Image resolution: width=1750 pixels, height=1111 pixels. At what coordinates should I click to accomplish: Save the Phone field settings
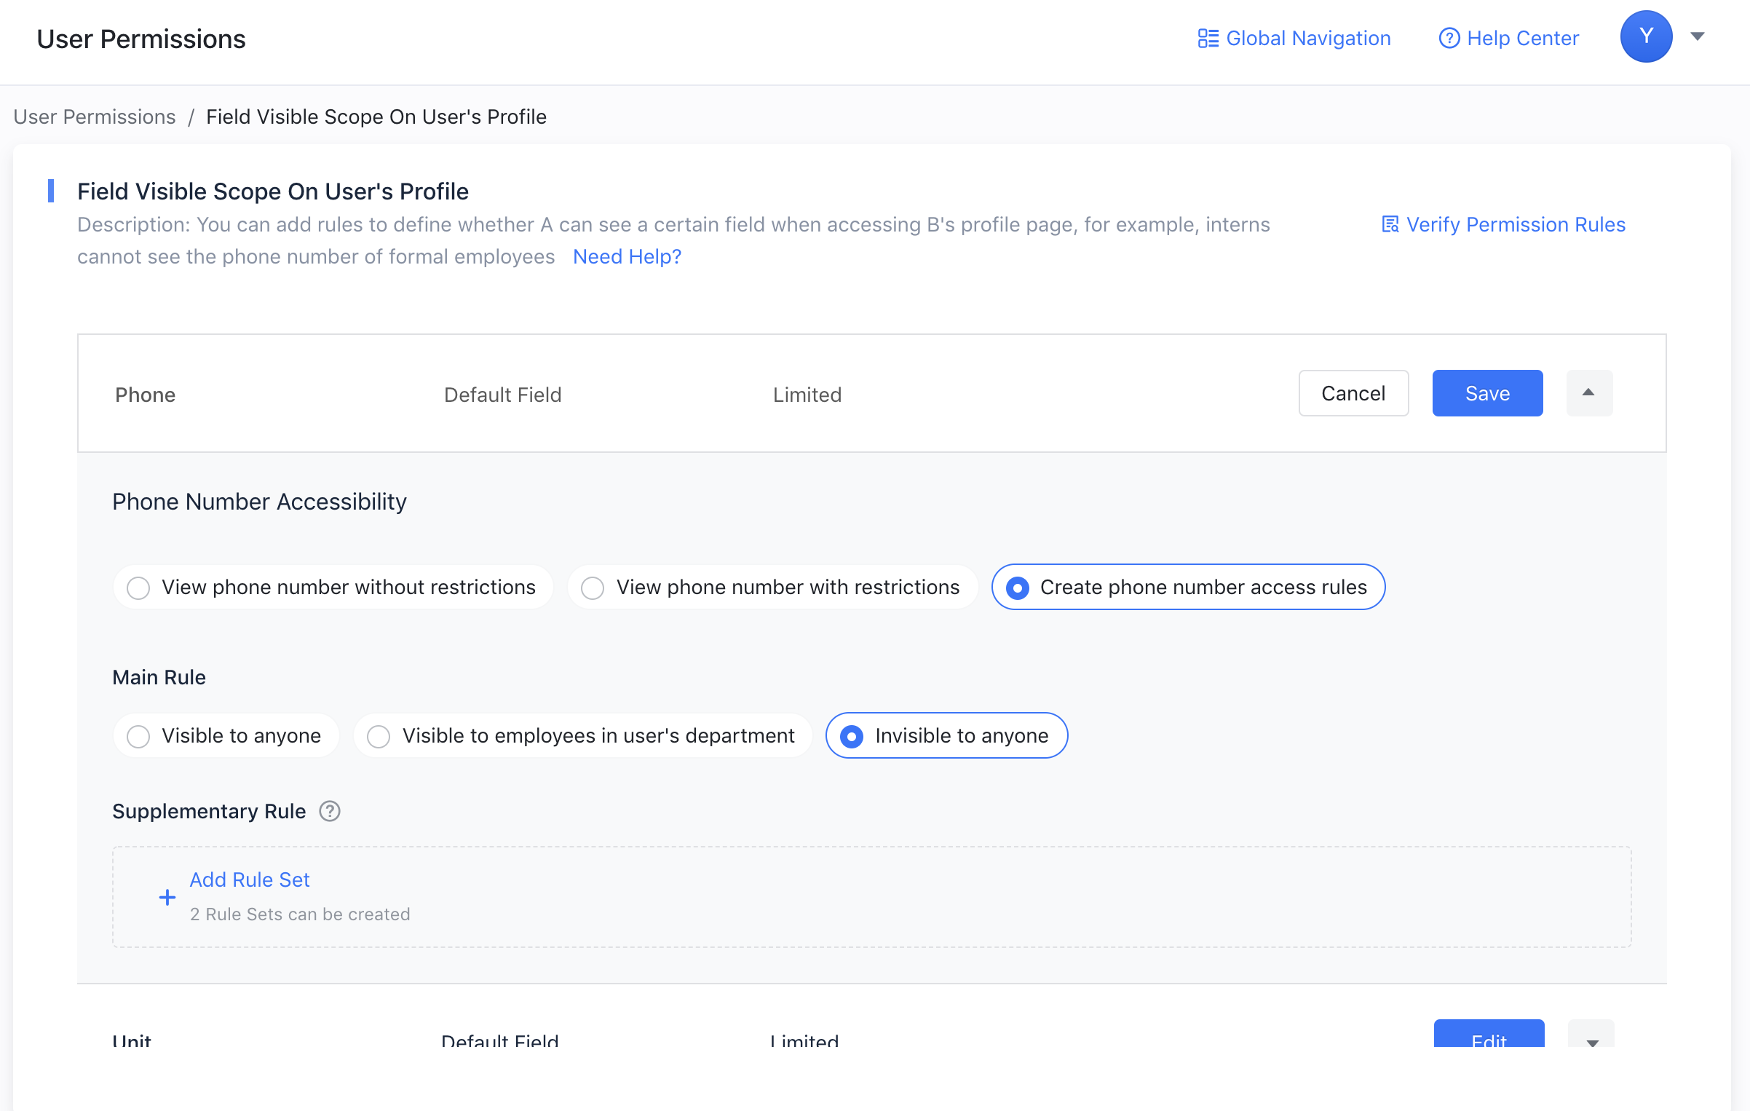click(x=1487, y=393)
